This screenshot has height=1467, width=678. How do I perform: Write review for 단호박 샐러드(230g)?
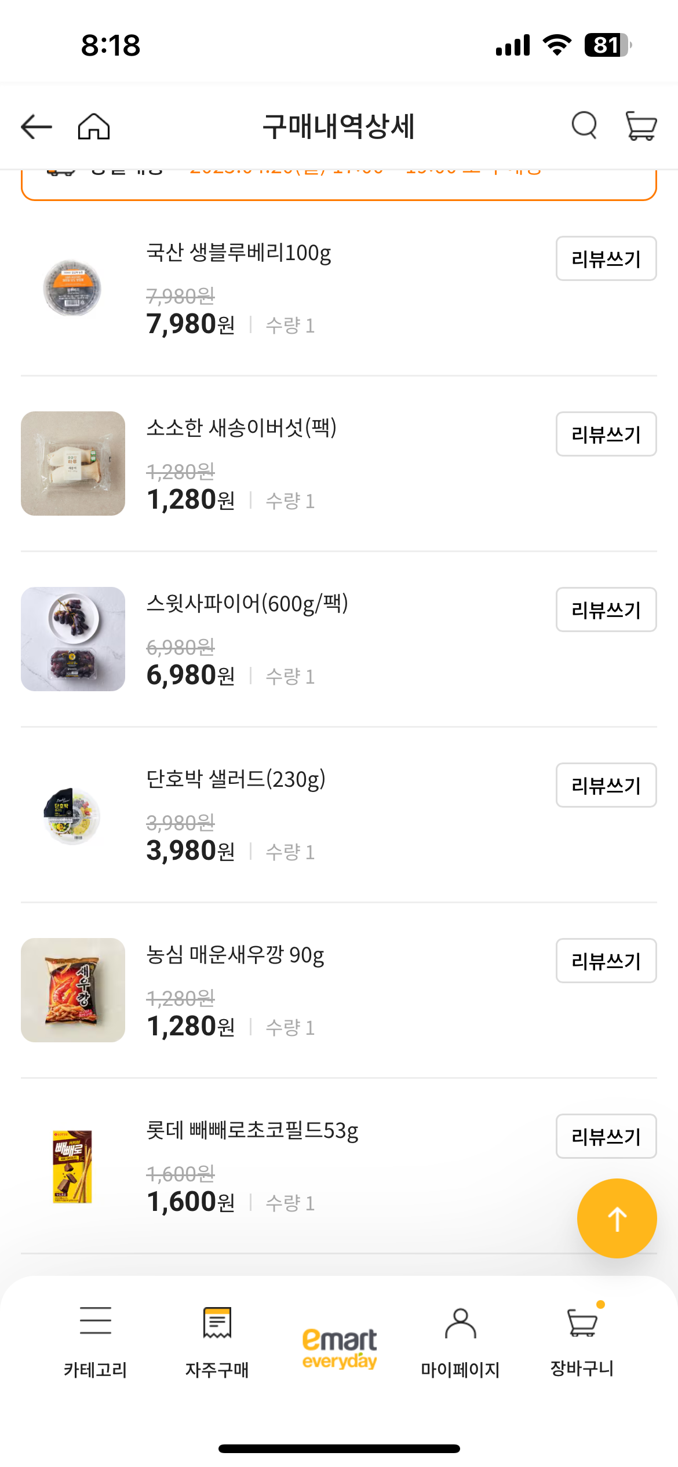coord(606,785)
